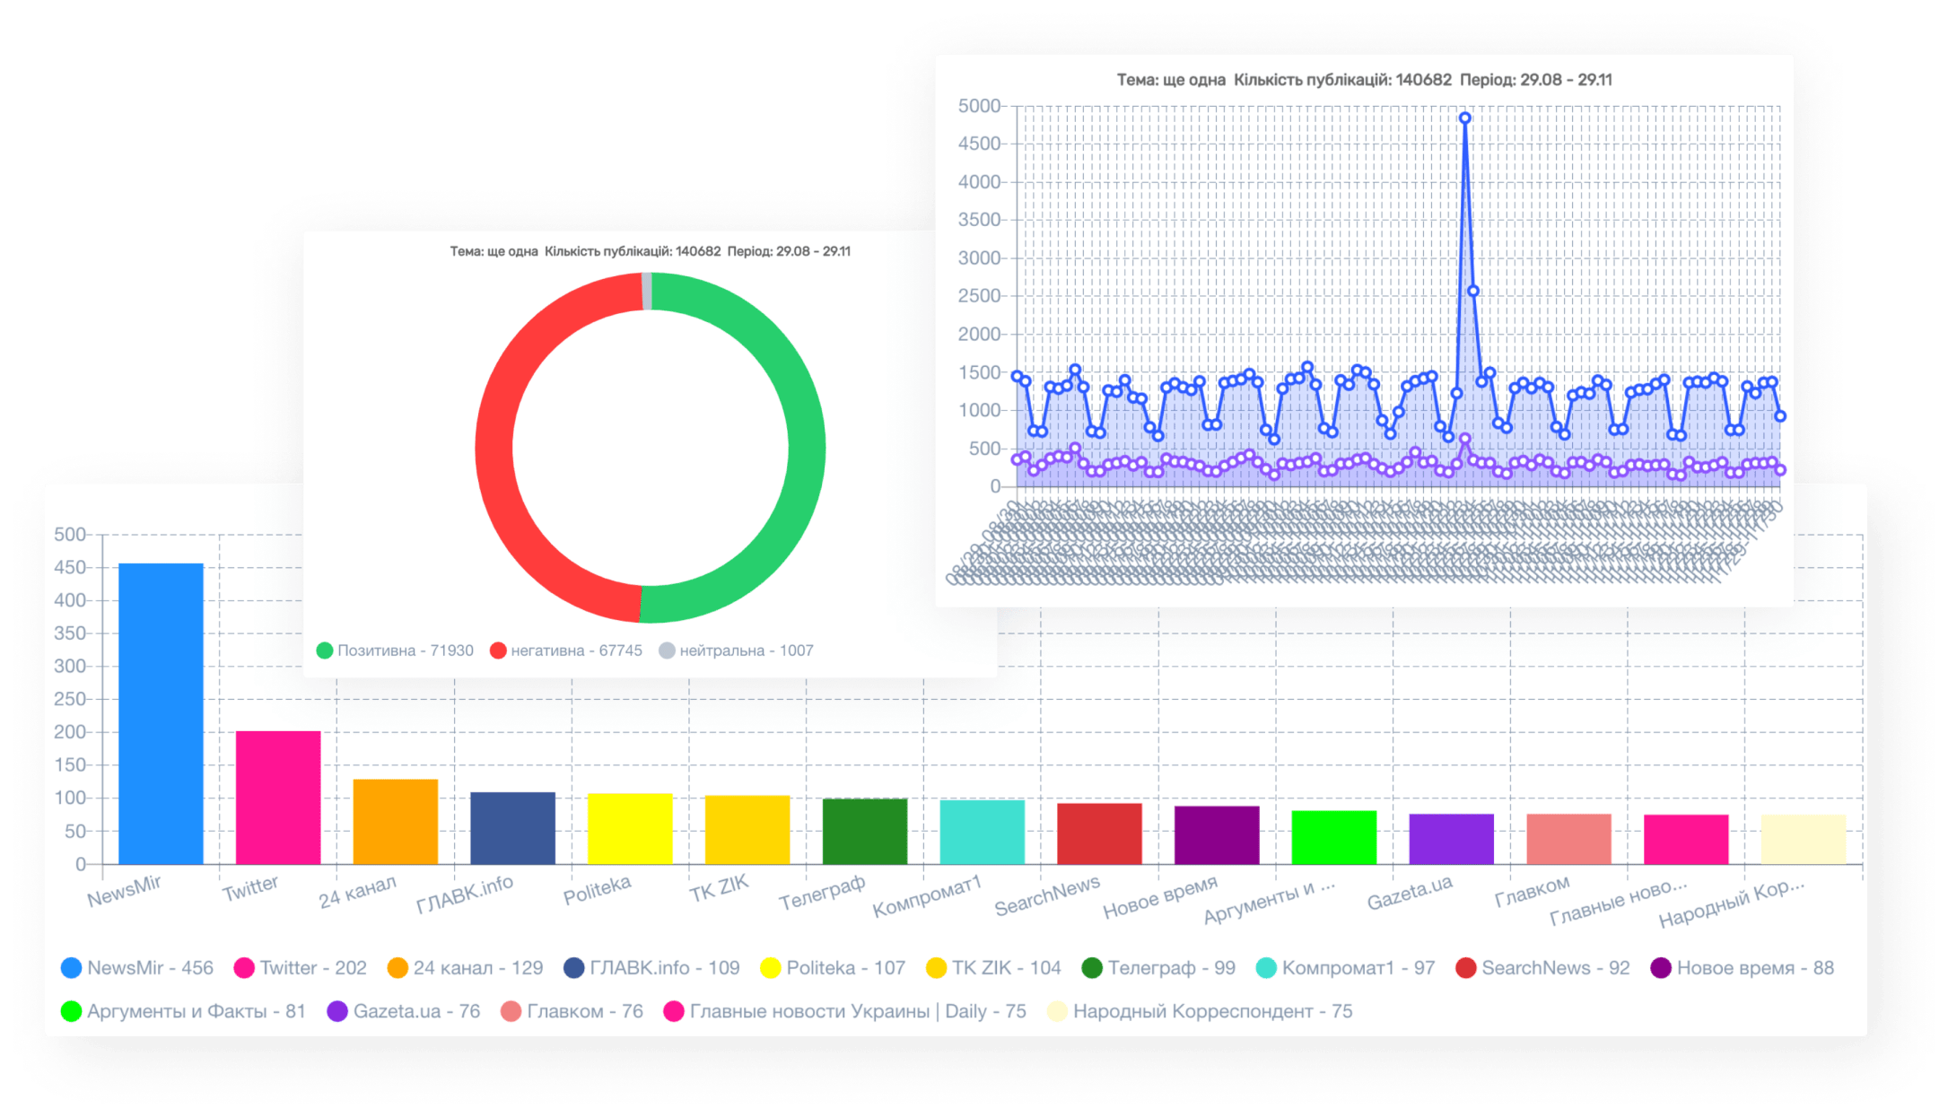Toggle the Politeka - 107 legend entry
This screenshot has width=1948, height=1117.
click(x=833, y=968)
